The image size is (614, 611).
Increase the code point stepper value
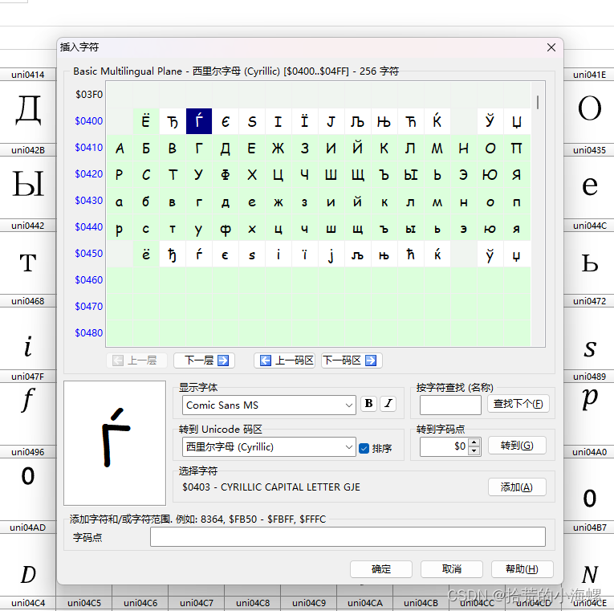(x=474, y=442)
